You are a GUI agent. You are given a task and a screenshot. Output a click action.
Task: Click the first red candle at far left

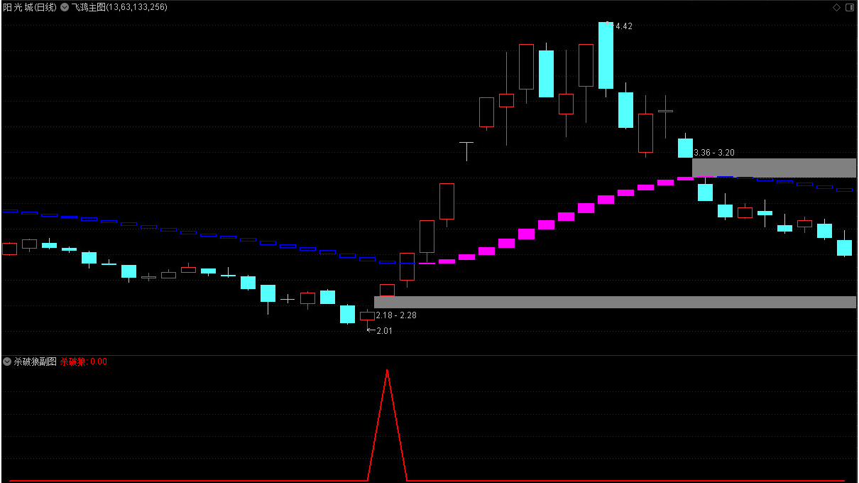click(9, 249)
